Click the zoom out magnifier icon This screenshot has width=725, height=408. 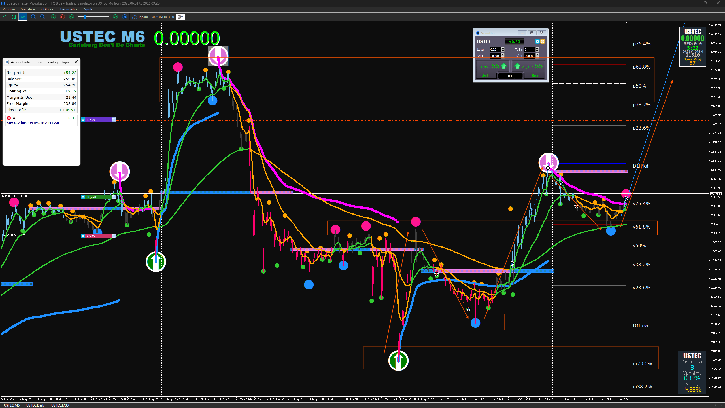[42, 17]
